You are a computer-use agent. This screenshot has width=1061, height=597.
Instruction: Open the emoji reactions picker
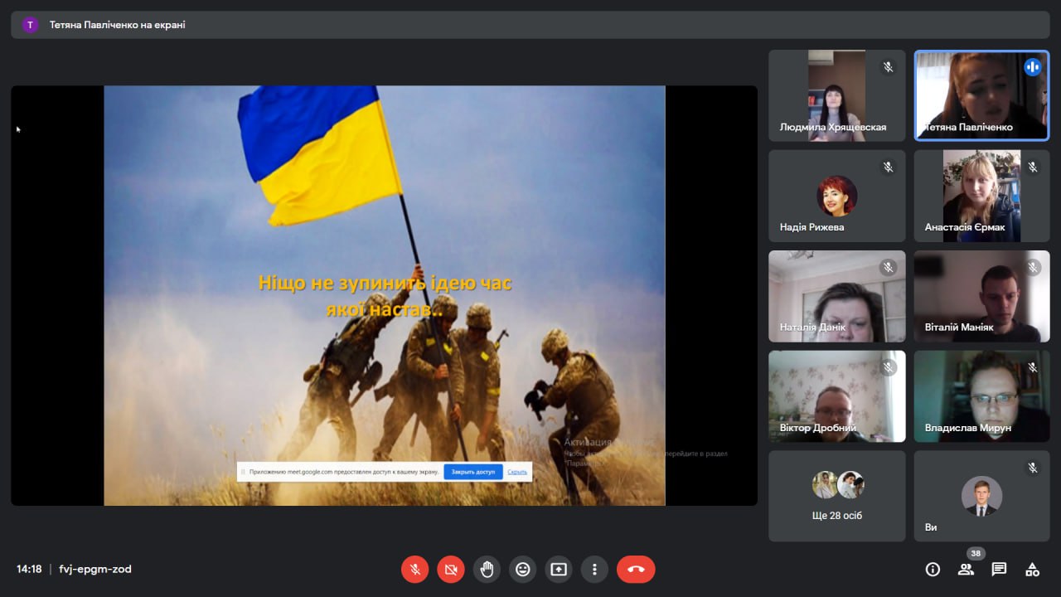[522, 569]
